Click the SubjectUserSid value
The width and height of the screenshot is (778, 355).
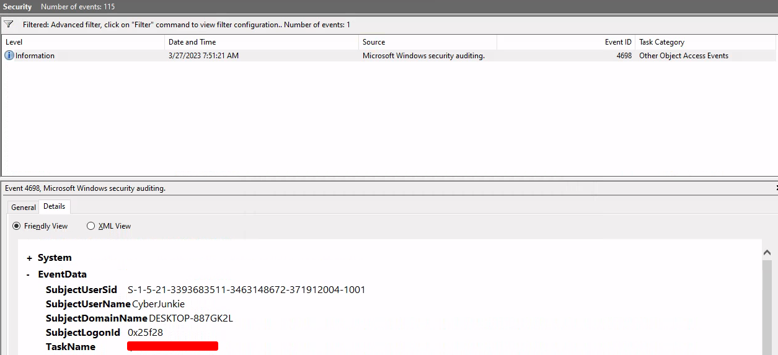(246, 290)
